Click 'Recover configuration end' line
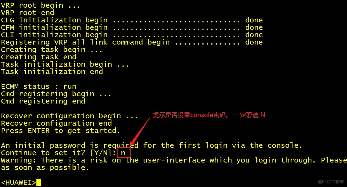347x187 pixels. pos(57,123)
